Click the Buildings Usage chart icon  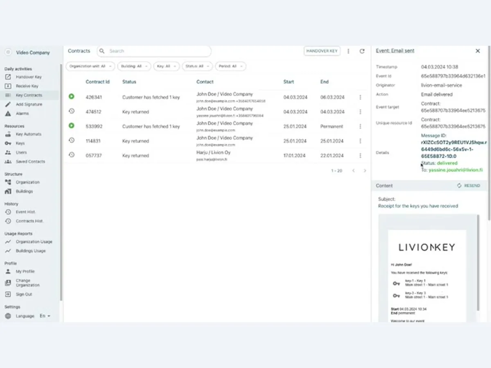point(8,251)
